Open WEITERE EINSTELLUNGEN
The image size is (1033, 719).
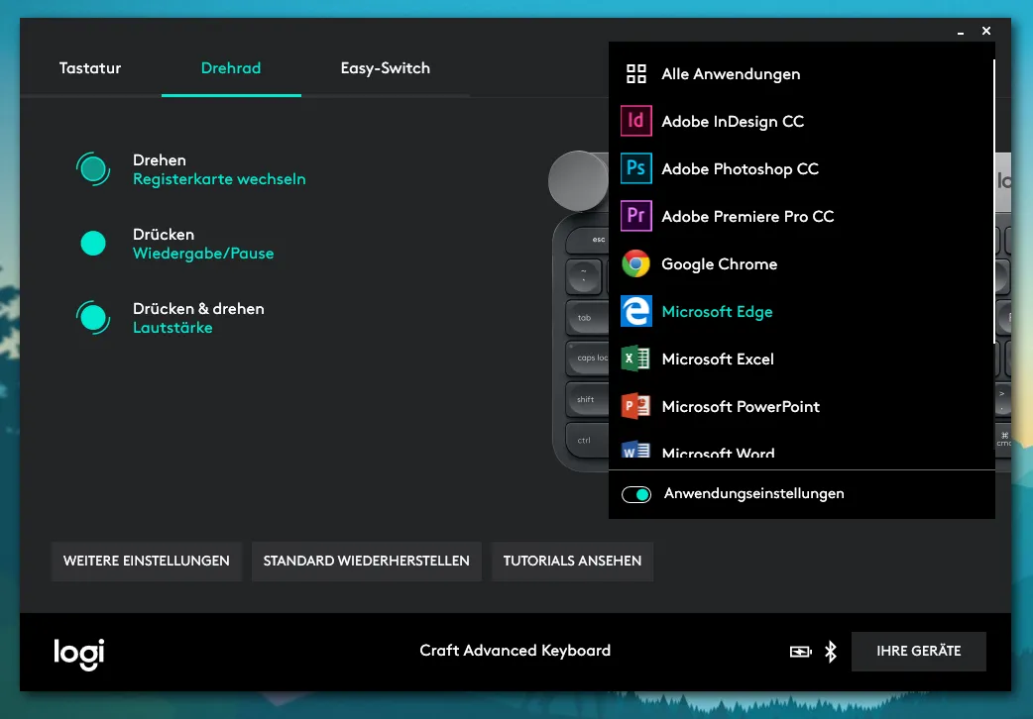pos(147,561)
